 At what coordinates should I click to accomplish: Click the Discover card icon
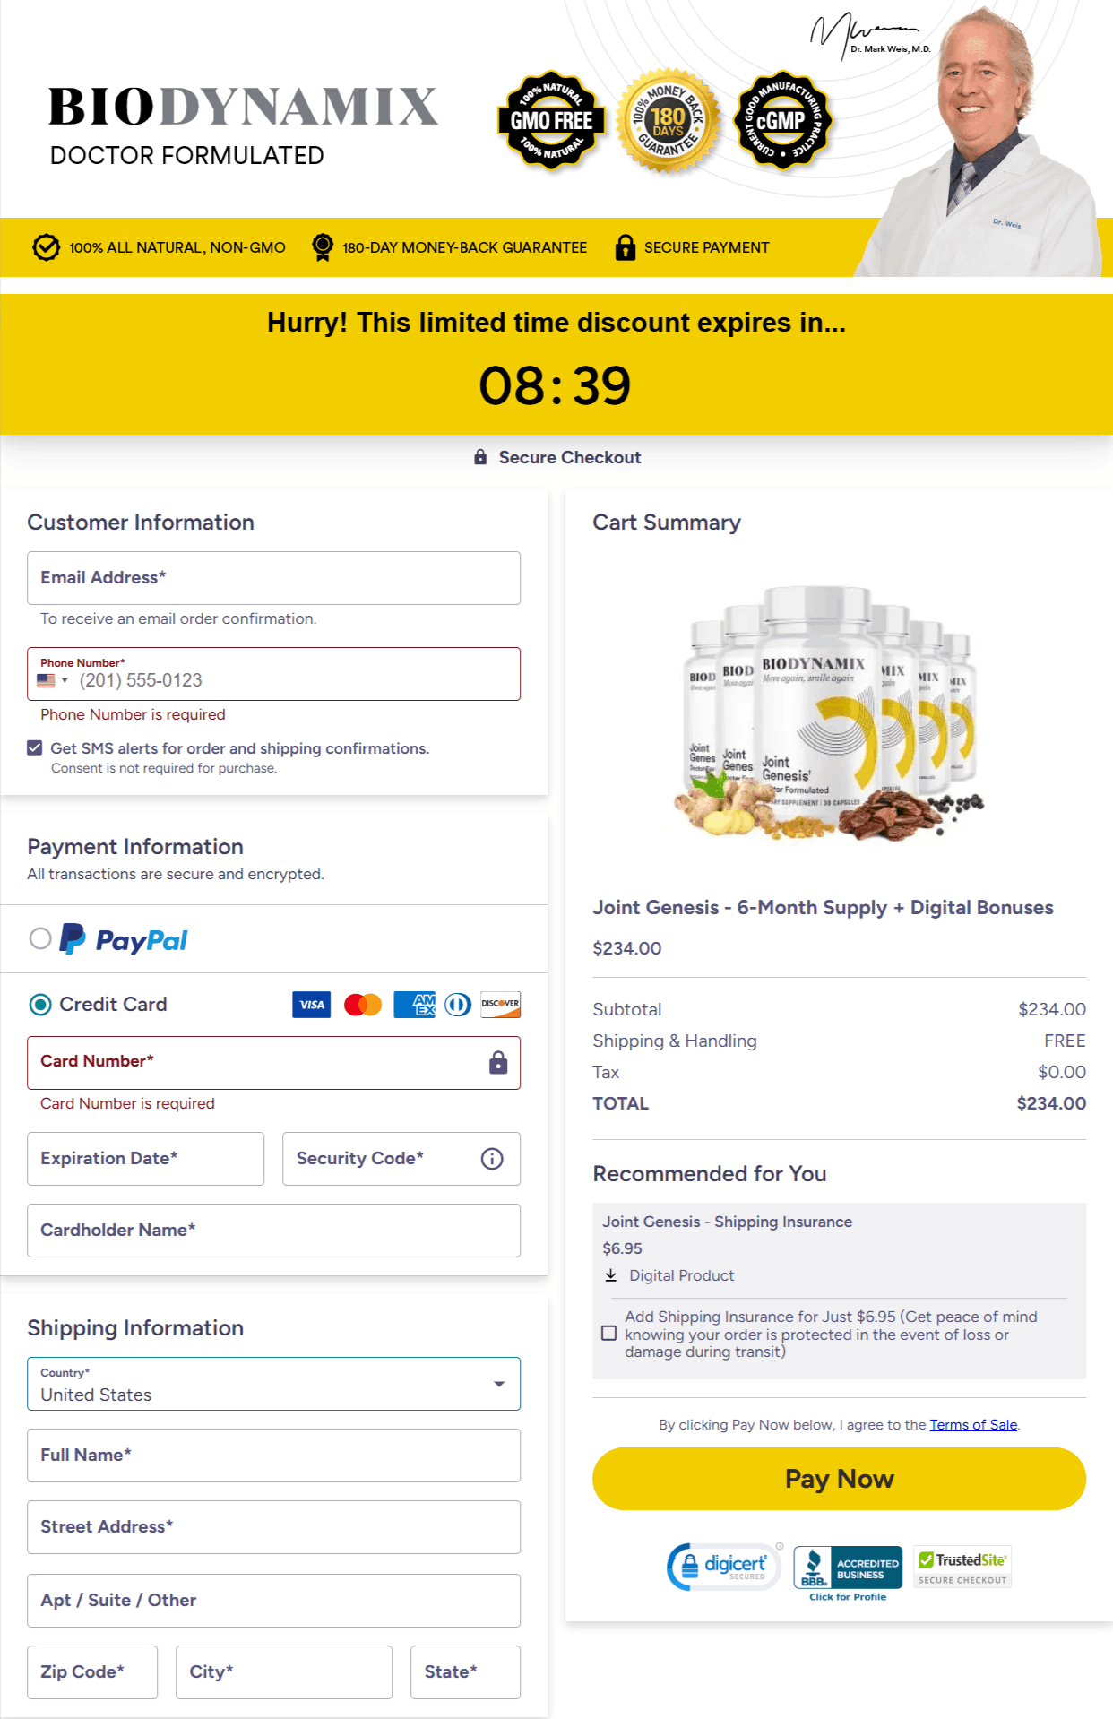tap(499, 1004)
